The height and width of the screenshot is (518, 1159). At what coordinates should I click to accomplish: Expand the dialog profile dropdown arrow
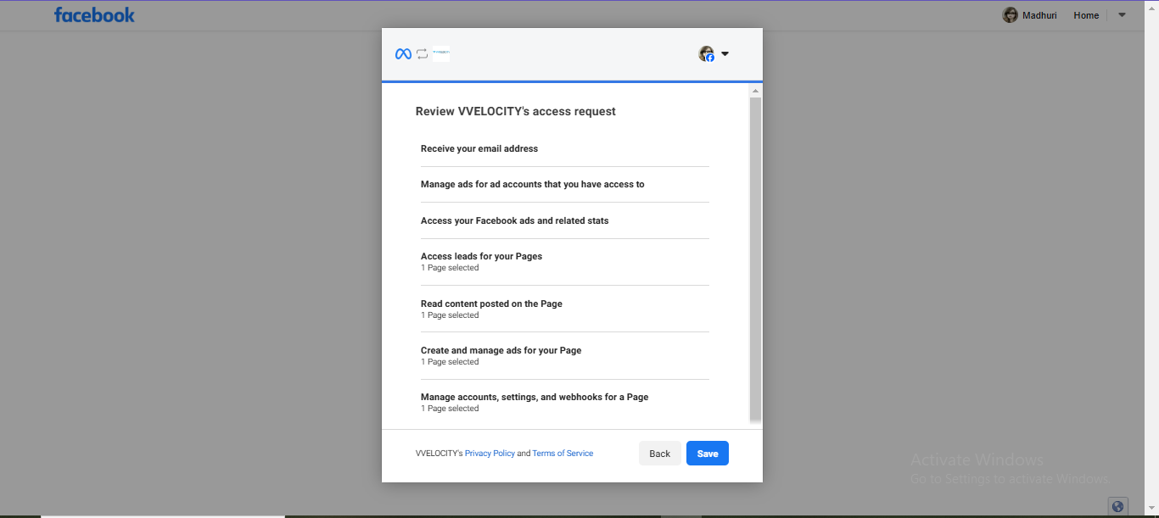725,54
